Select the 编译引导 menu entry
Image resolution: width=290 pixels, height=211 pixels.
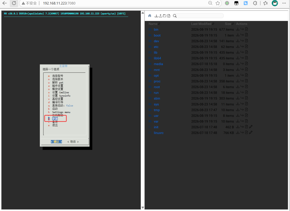[57, 102]
